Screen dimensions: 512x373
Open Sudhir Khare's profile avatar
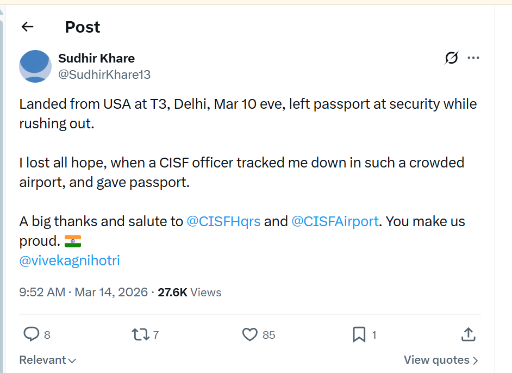pos(35,66)
